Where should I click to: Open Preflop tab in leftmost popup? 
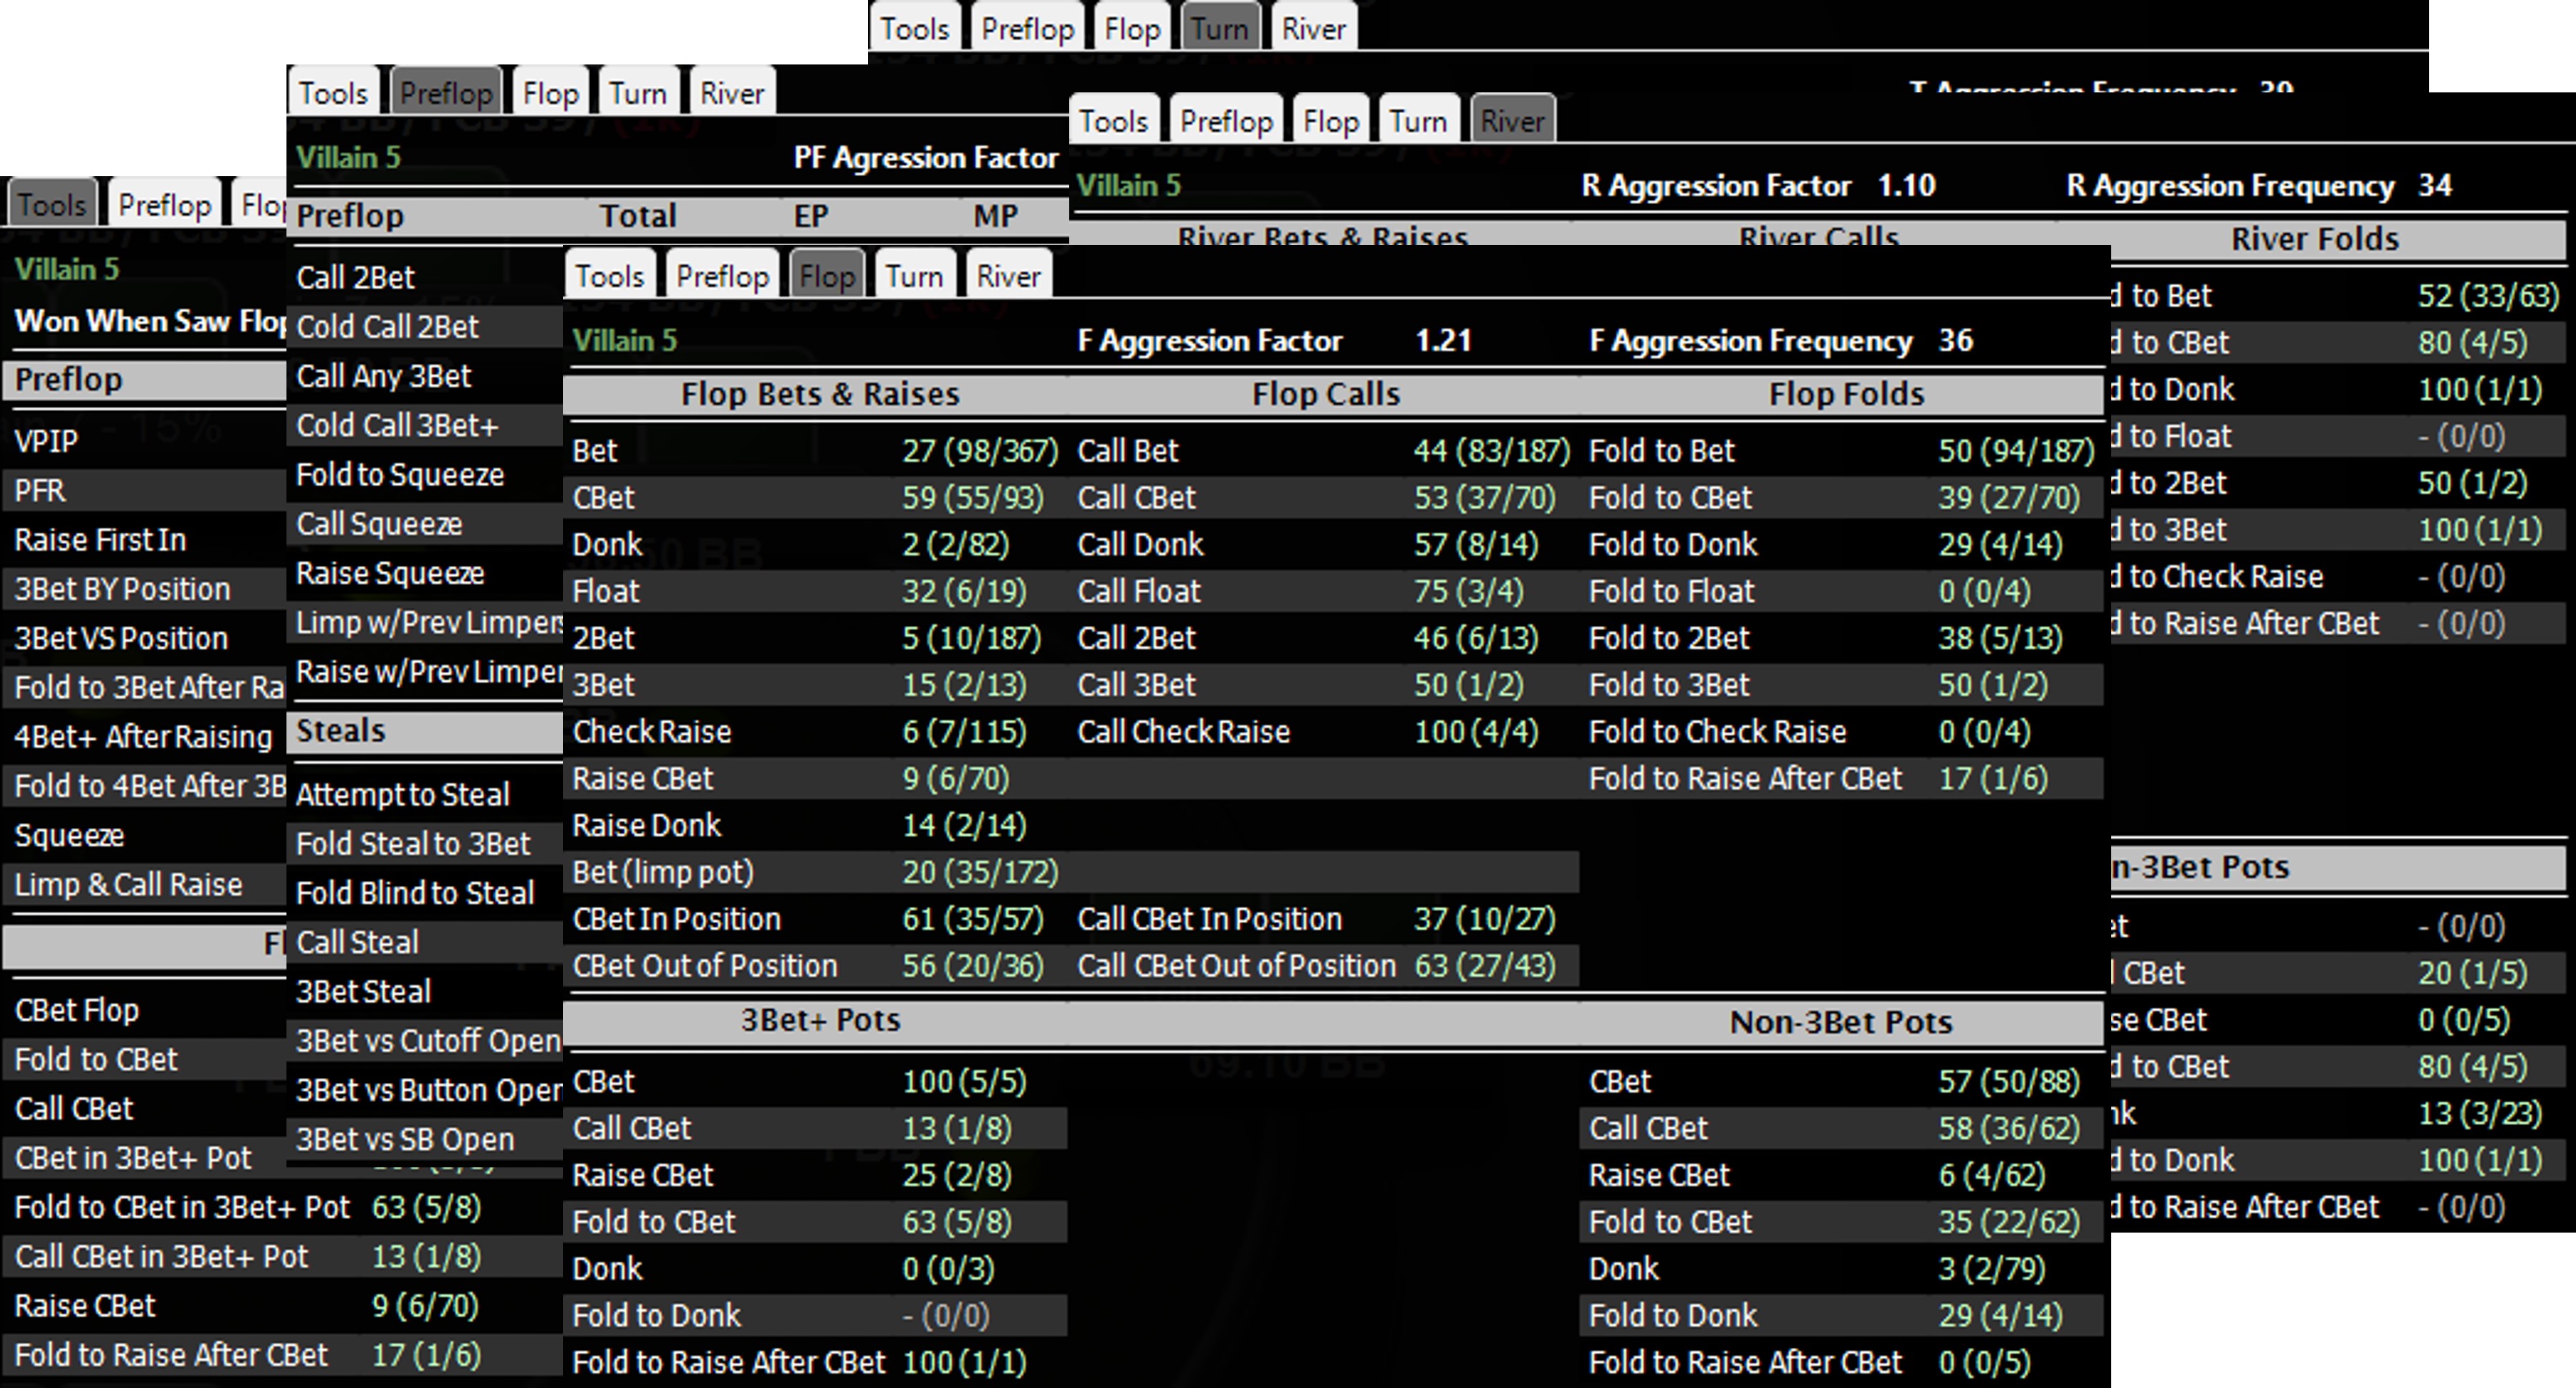point(164,205)
